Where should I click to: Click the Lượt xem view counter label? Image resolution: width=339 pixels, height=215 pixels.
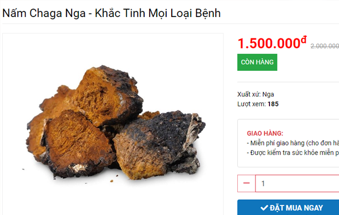[x=251, y=104]
